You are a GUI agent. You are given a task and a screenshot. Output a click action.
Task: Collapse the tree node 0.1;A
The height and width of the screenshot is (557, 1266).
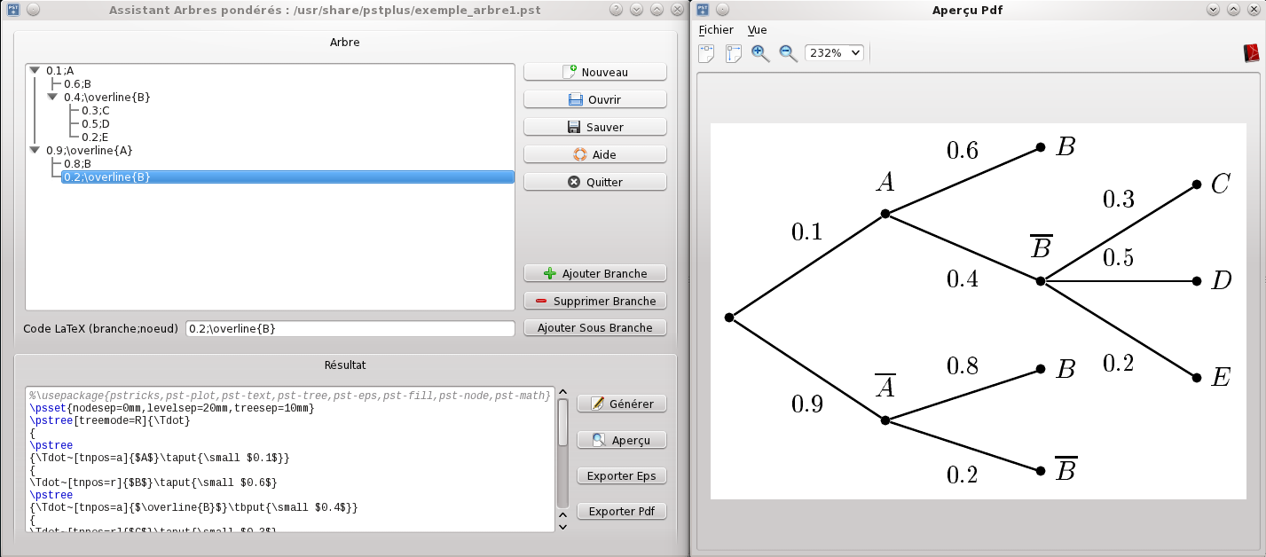point(34,70)
